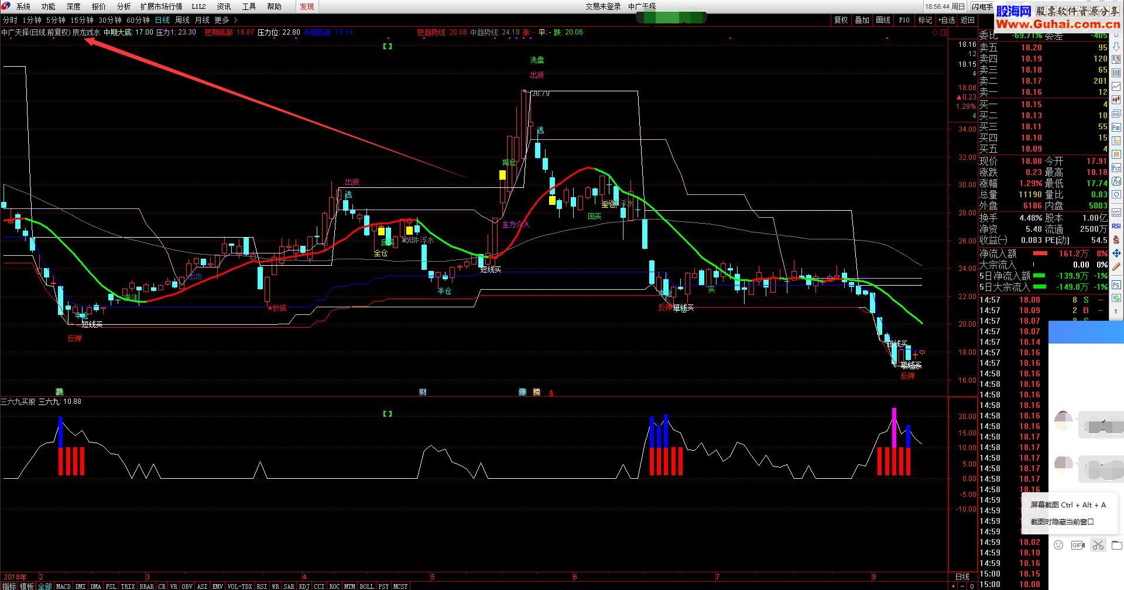Expand the 更多 periods dropdown
1124x590 pixels.
225,20
